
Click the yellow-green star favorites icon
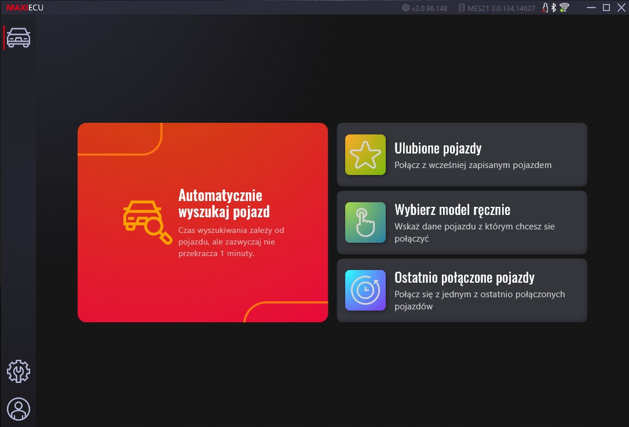365,155
